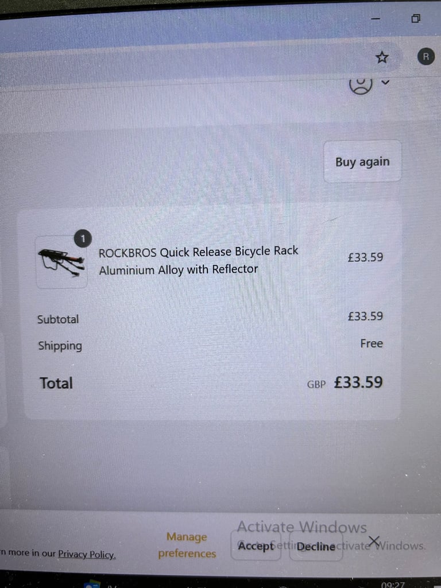Open the ROCKBROS bicycle rack product thumbnail

[61, 262]
